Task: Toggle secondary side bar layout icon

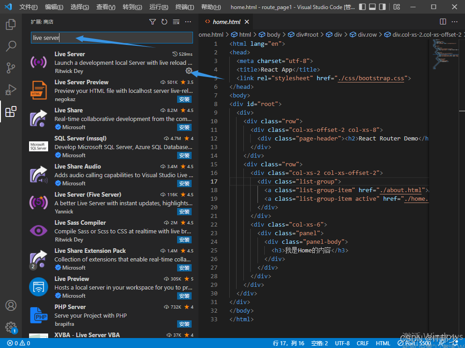Action: (382, 7)
